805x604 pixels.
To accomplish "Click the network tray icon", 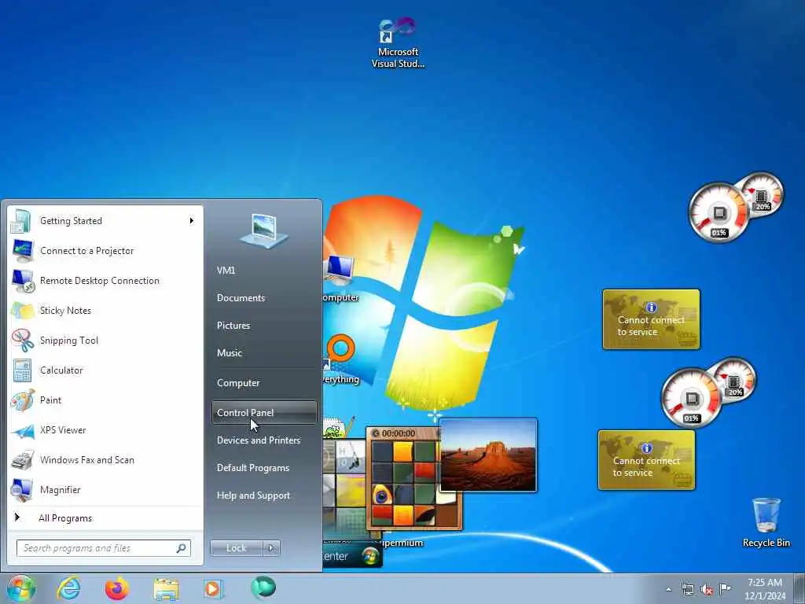I will (687, 590).
